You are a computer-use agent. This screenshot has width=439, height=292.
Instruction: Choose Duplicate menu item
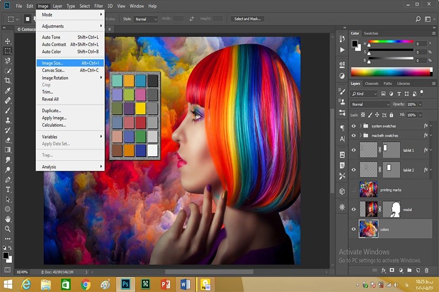[70, 111]
